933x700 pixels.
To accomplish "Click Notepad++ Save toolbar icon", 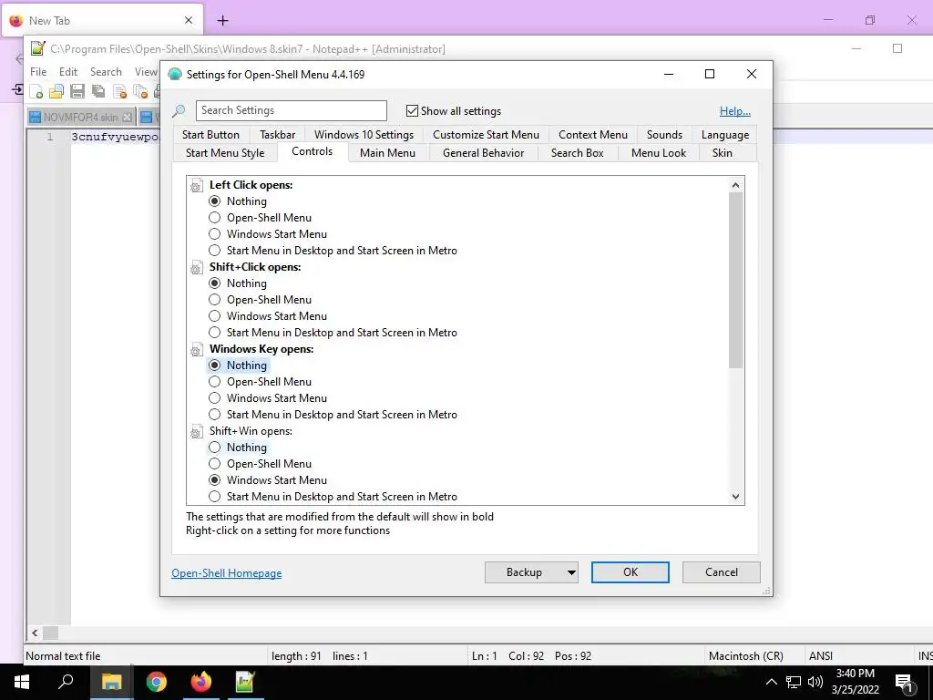I will [77, 91].
